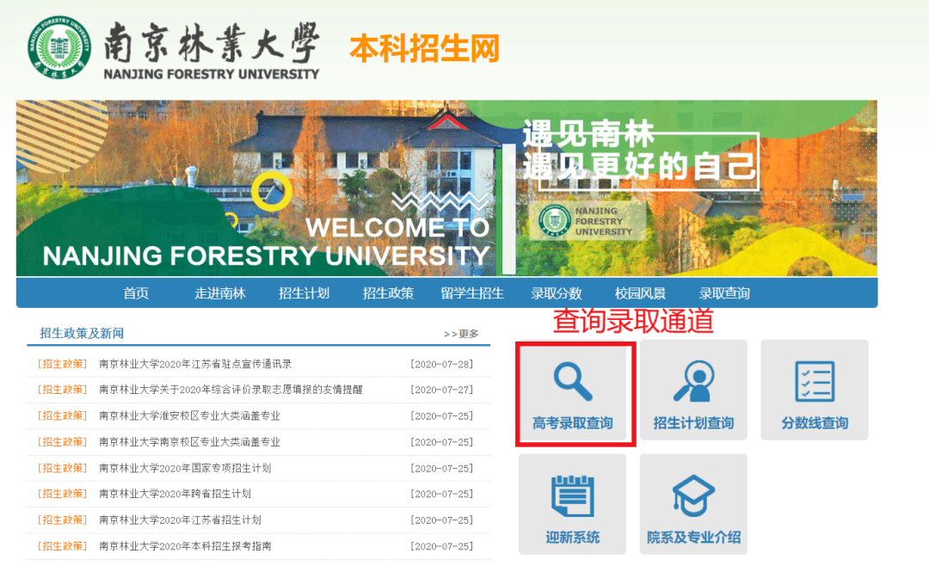
Task: Click the date [2020-07-28]
Action: tap(442, 364)
